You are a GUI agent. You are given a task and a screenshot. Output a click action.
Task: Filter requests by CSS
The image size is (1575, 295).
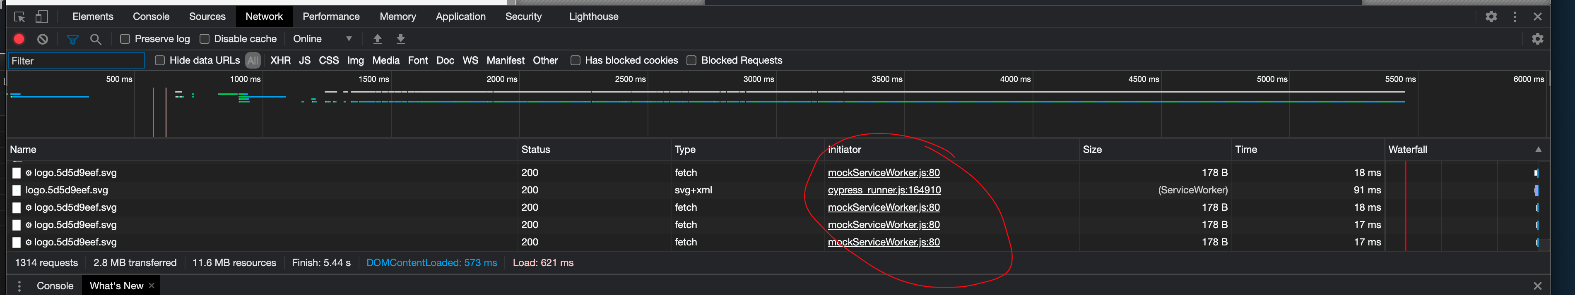click(328, 60)
